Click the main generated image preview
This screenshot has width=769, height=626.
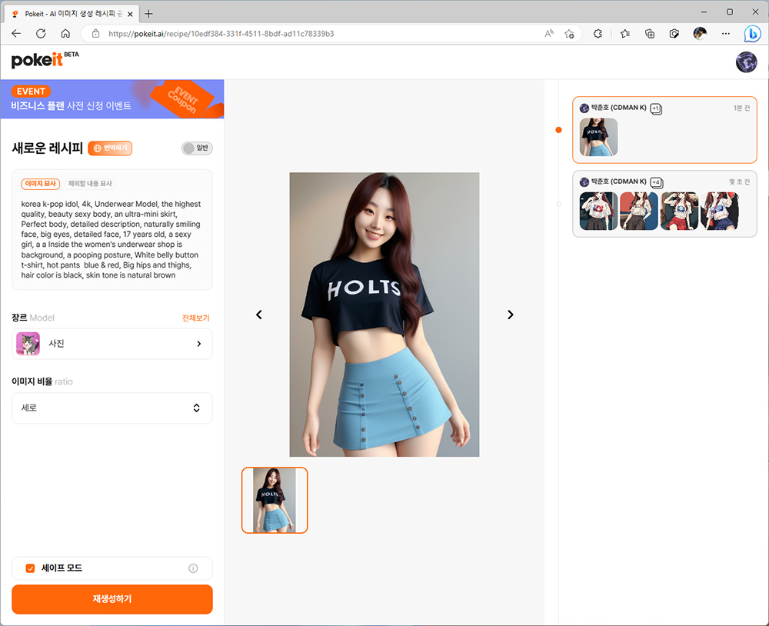coord(384,315)
